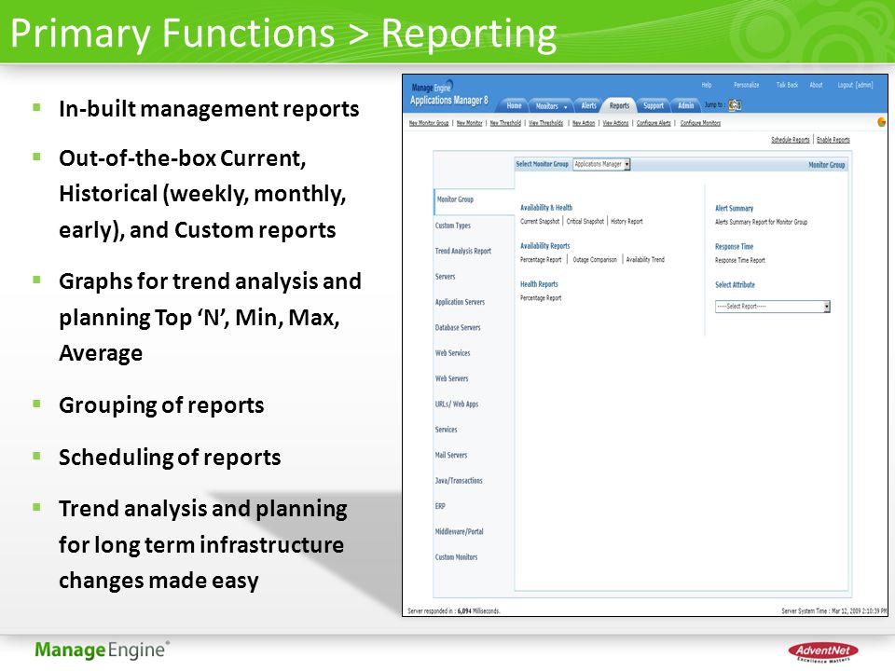This screenshot has height=671, width=895.
Task: Open the Select Report attribute dropdown
Action: tap(772, 307)
